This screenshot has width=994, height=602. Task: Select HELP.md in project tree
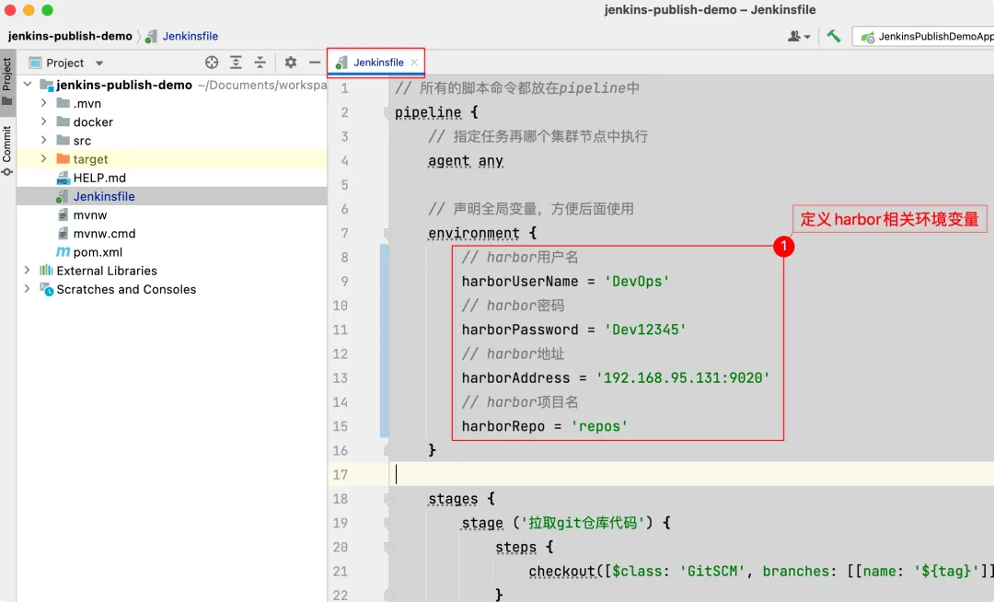tap(99, 178)
